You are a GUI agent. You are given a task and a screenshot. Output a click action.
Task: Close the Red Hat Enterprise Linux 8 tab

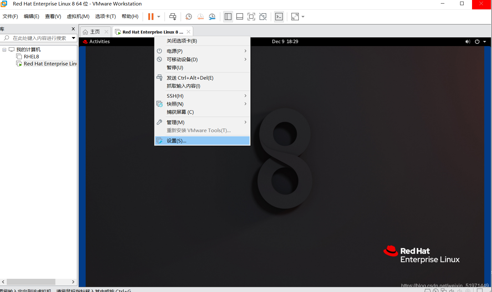pos(188,32)
